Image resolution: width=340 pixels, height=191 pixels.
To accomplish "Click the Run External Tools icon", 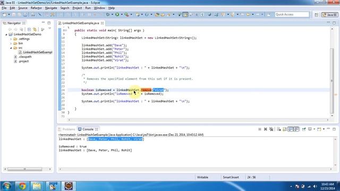I will [126, 14].
